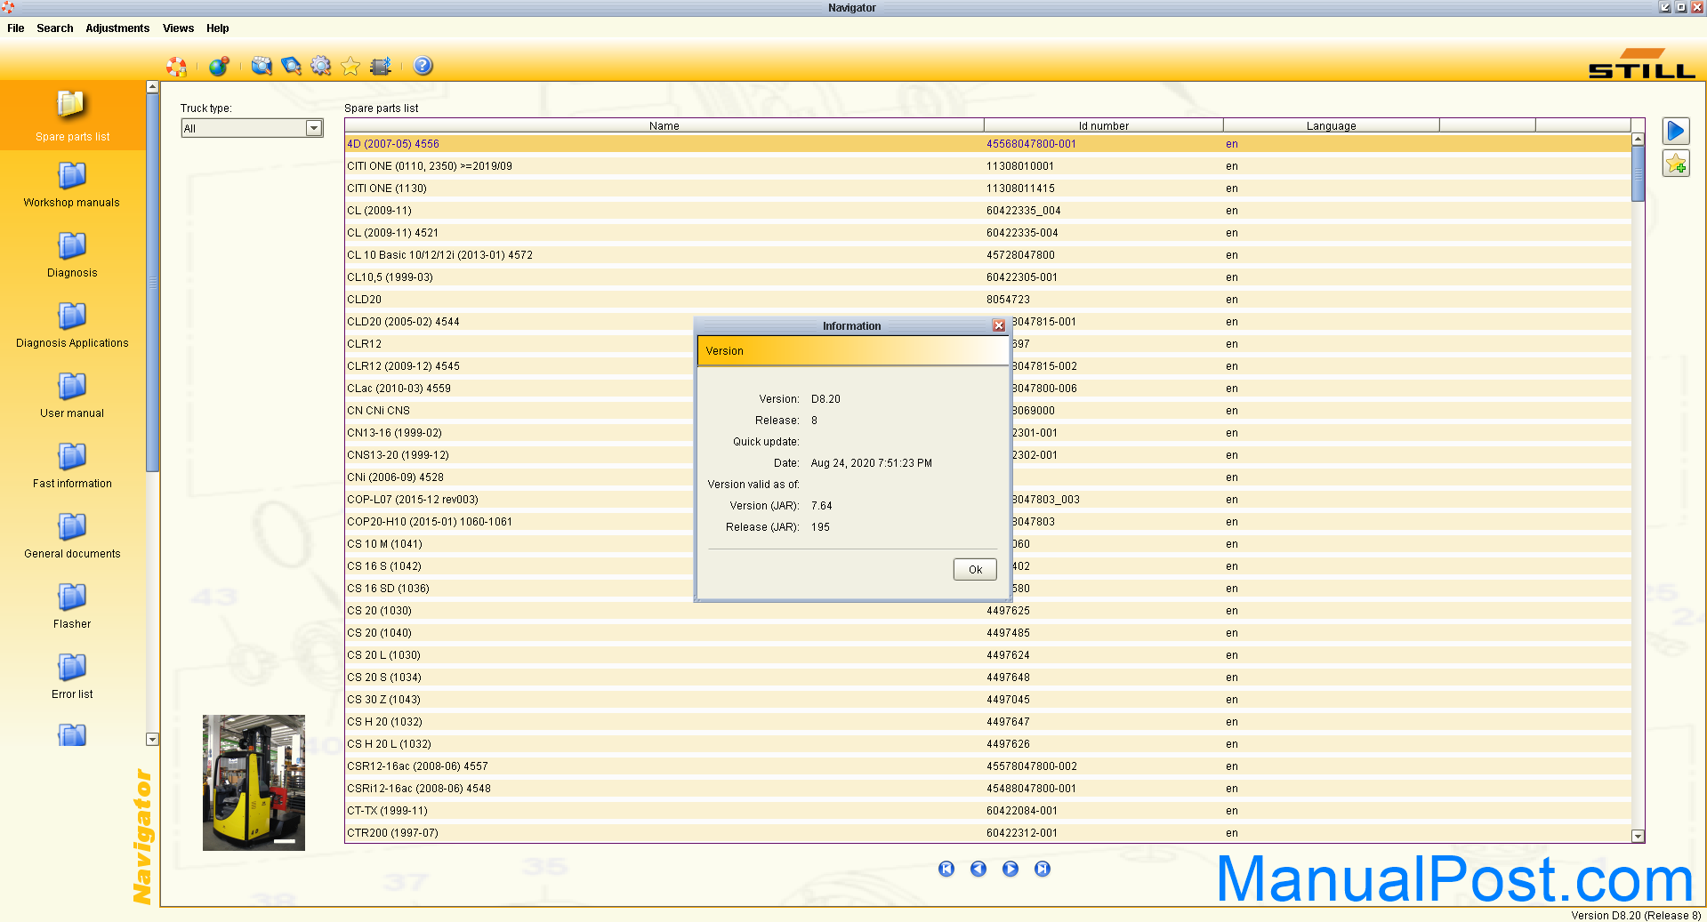Select row CL10,5 (1999-03)
This screenshot has height=922, width=1707.
(x=988, y=277)
